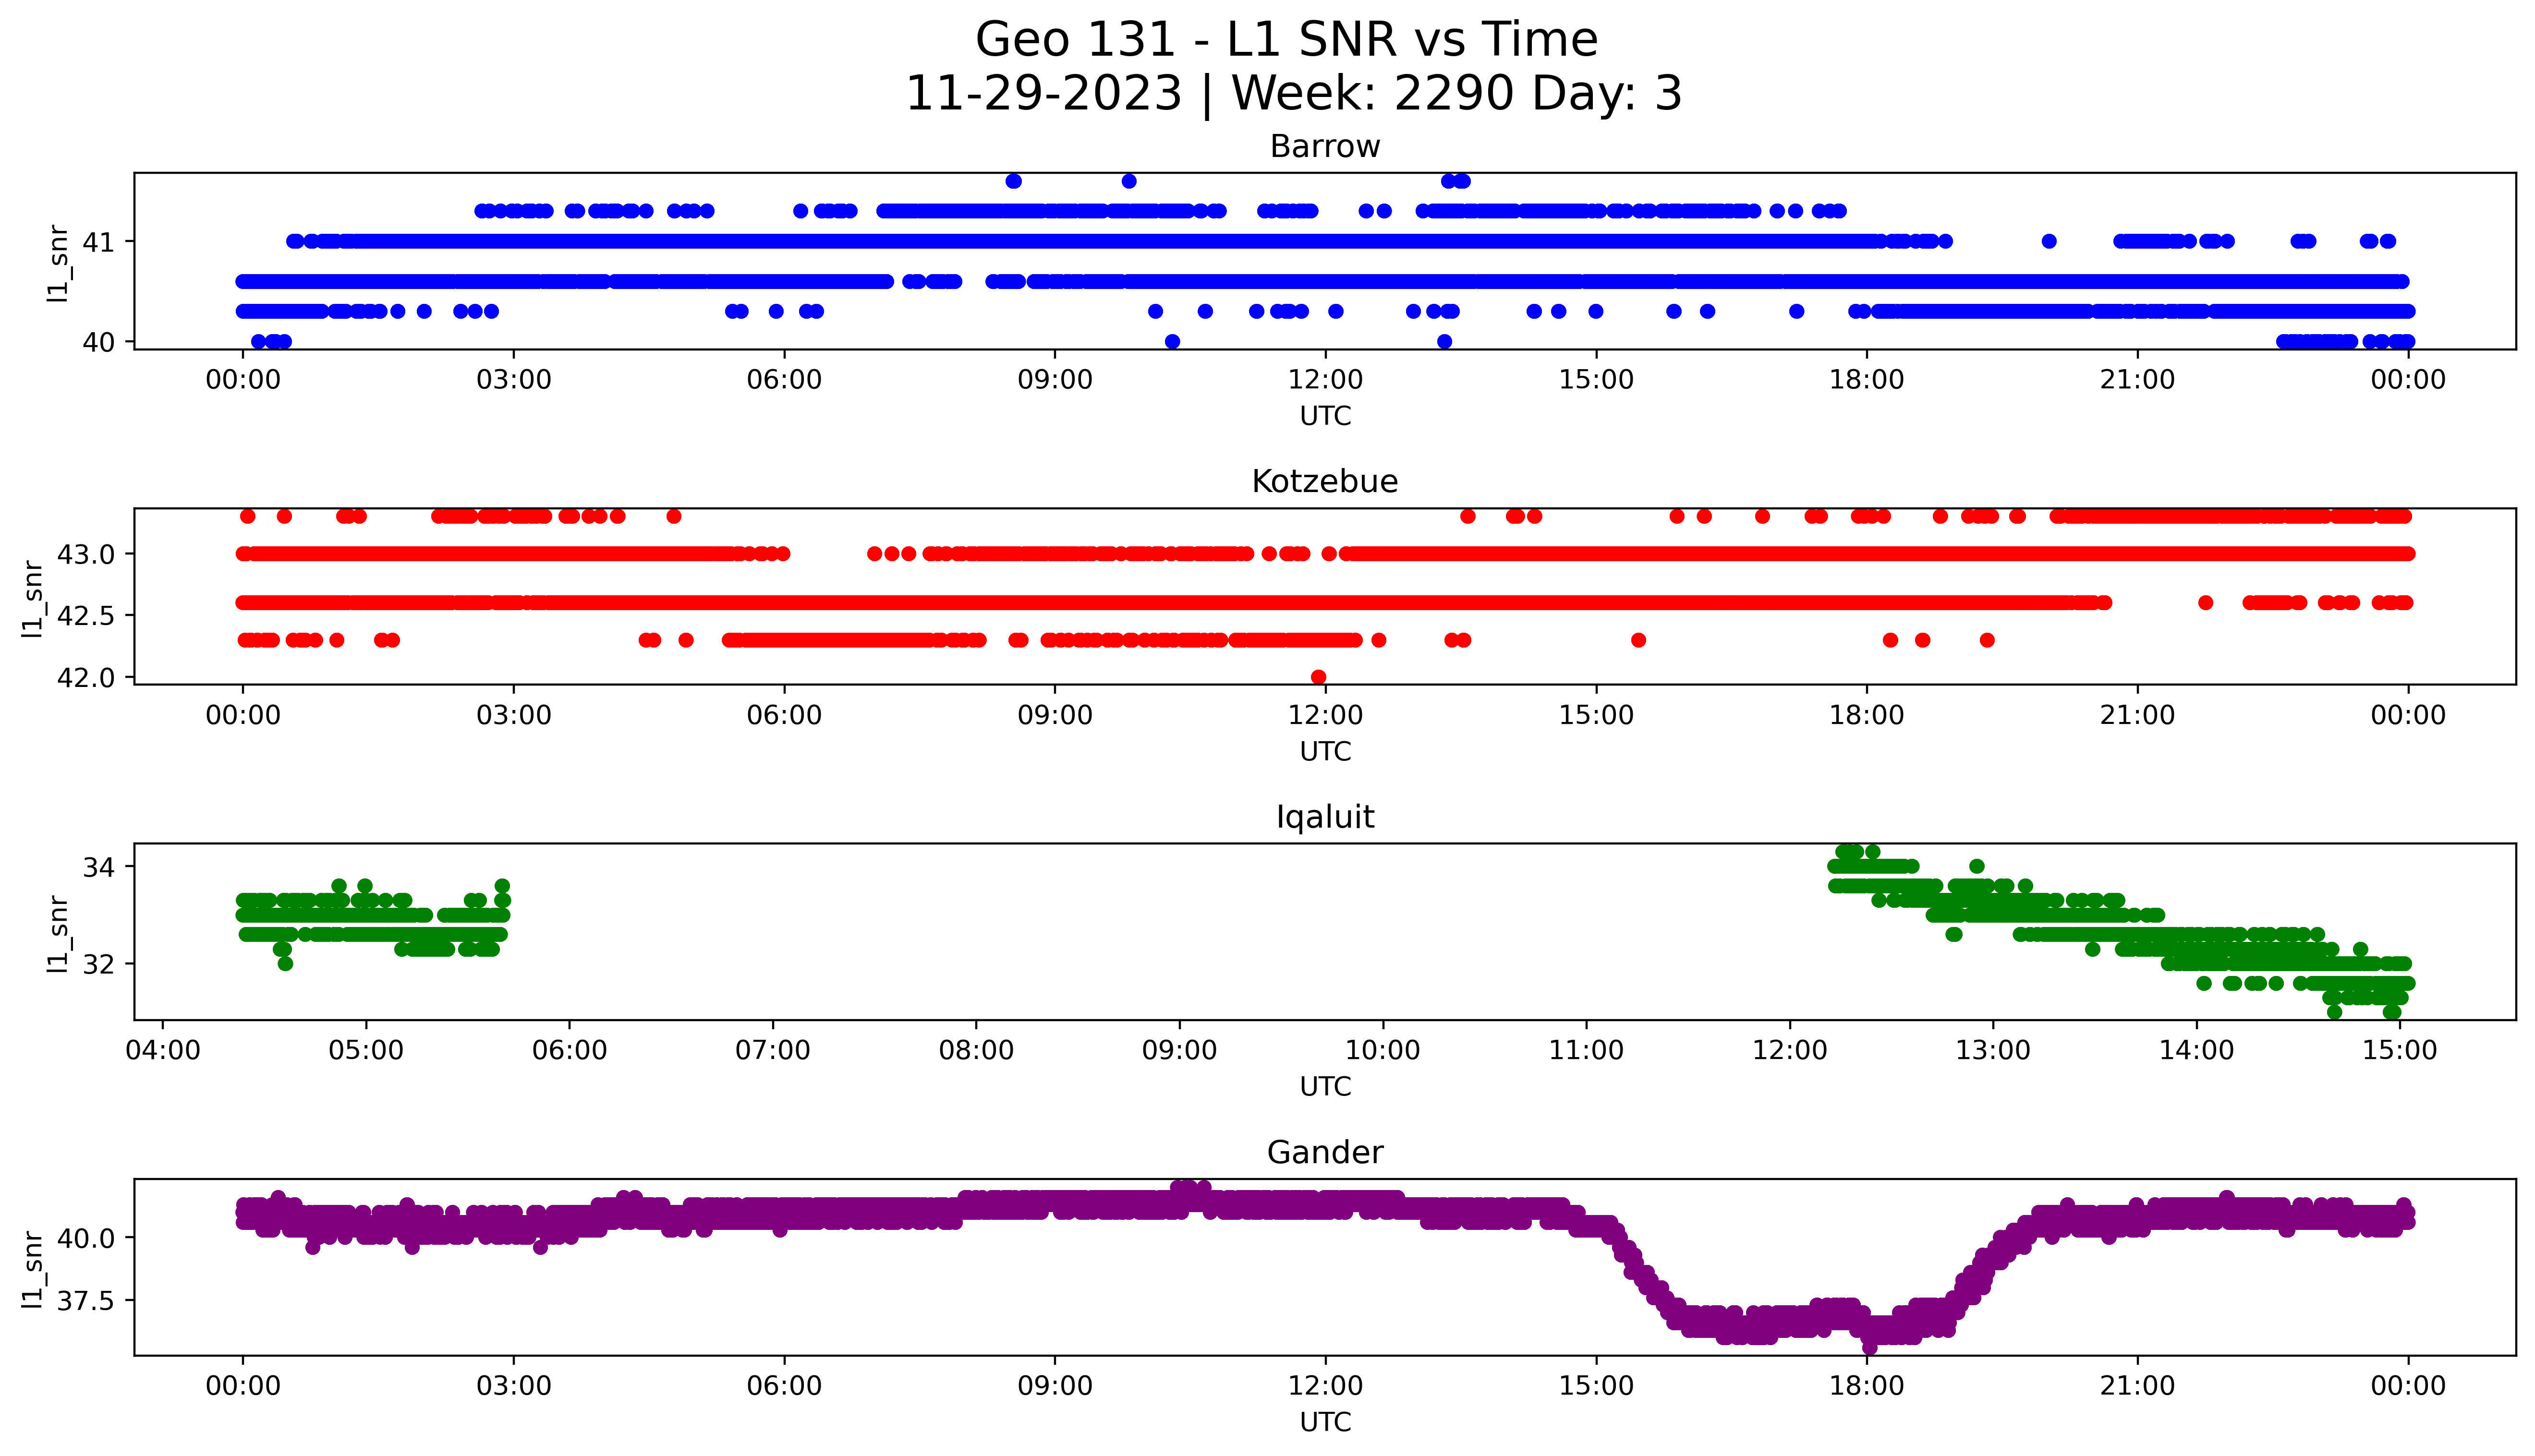Click the 37.5 y-tick on Gander plot
Image resolution: width=2535 pixels, height=1456 pixels.
(x=86, y=1301)
